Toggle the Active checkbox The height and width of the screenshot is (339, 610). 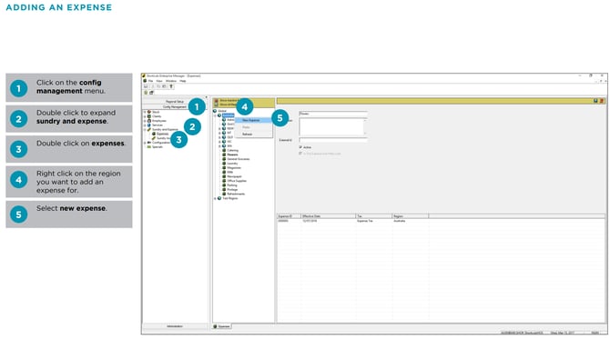300,147
